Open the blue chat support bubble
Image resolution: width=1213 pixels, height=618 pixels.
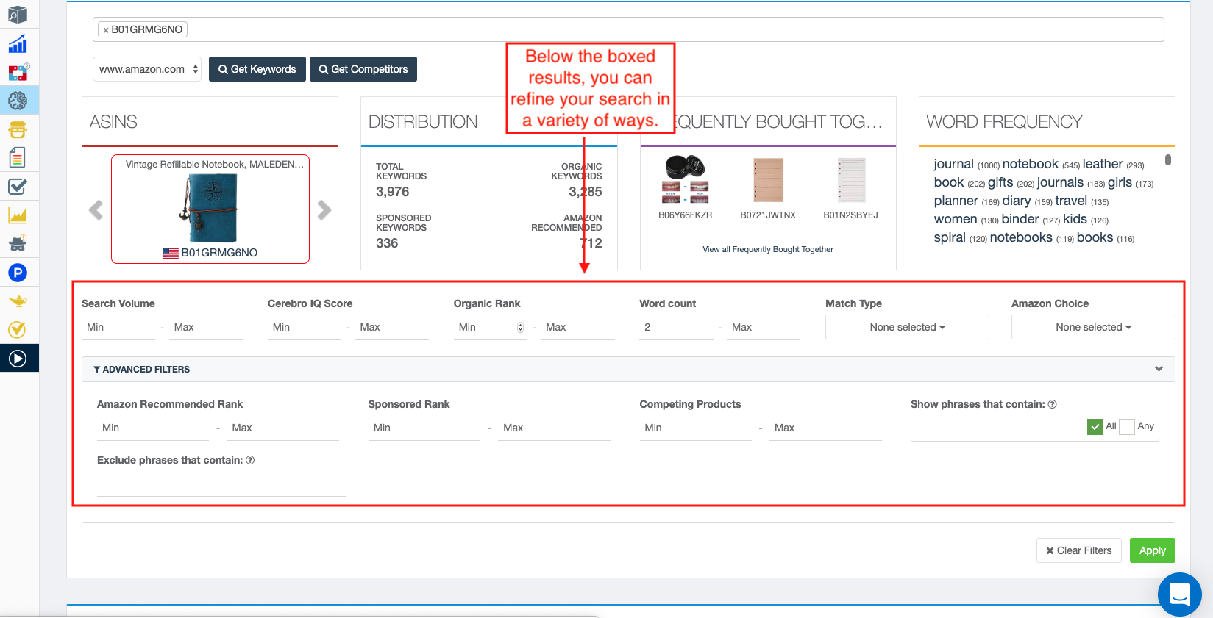[1179, 594]
